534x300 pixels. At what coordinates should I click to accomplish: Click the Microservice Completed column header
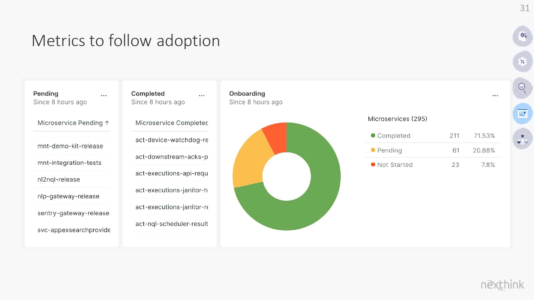pos(172,123)
